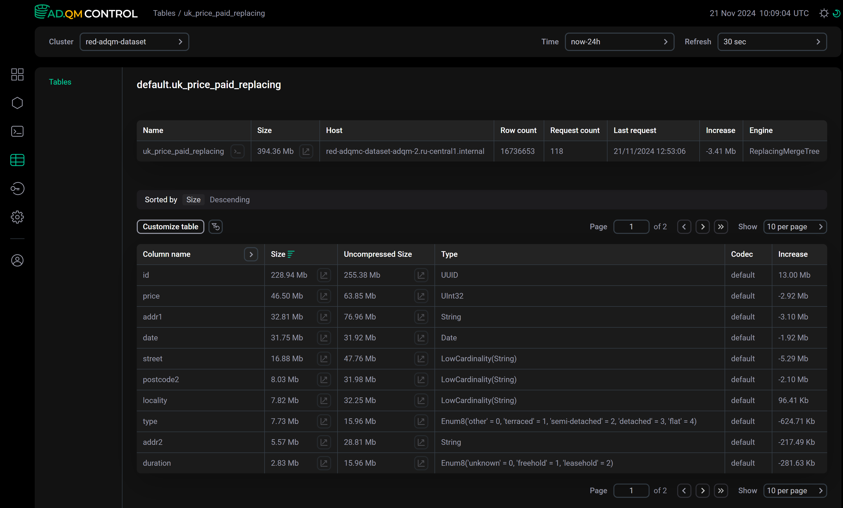Screen dimensions: 843x508
Task: Open the settings gear icon in sidebar
Action: (x=17, y=217)
